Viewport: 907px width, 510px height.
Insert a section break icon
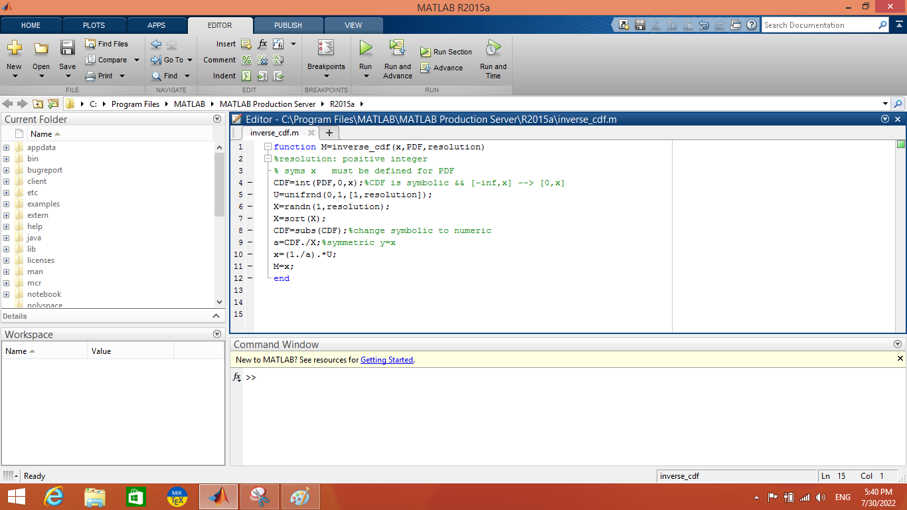[x=246, y=44]
